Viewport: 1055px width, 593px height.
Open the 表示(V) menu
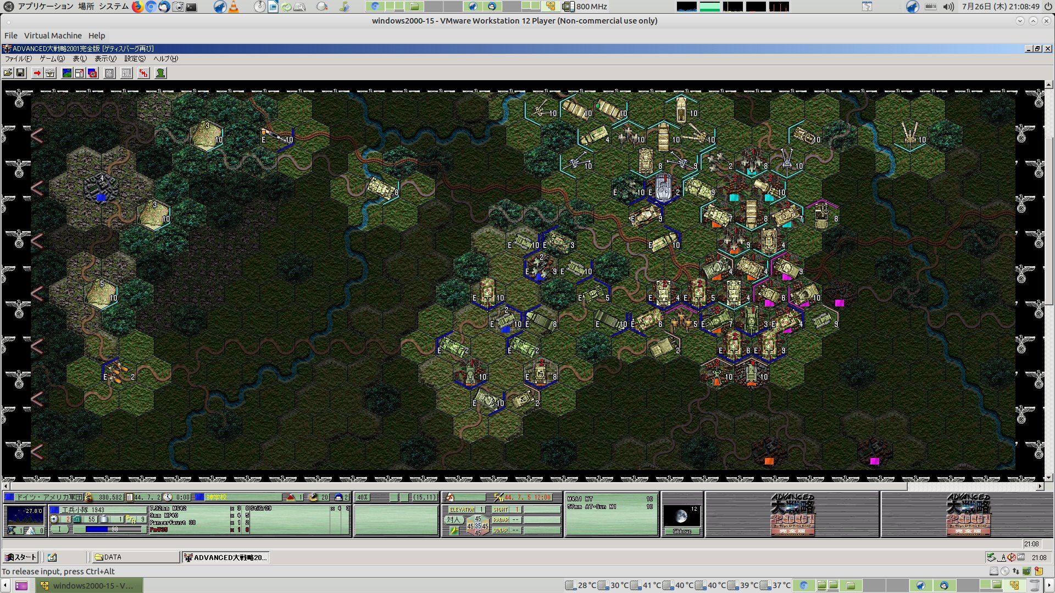point(105,59)
